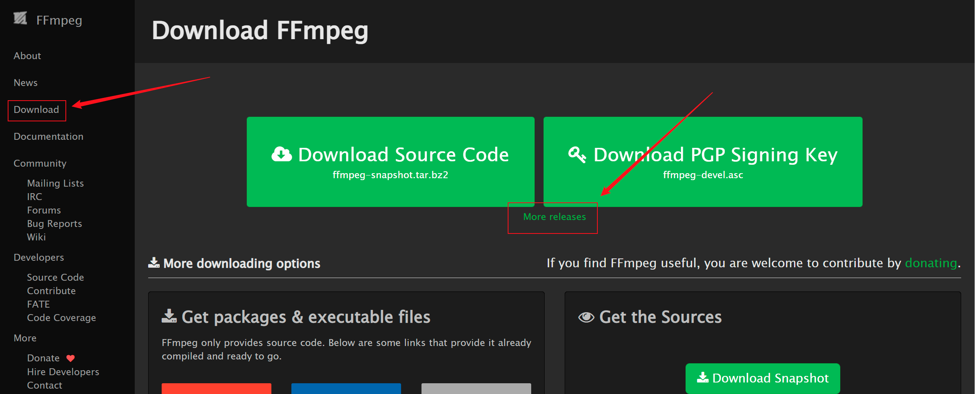
Task: Open Hire Developers link
Action: (63, 372)
